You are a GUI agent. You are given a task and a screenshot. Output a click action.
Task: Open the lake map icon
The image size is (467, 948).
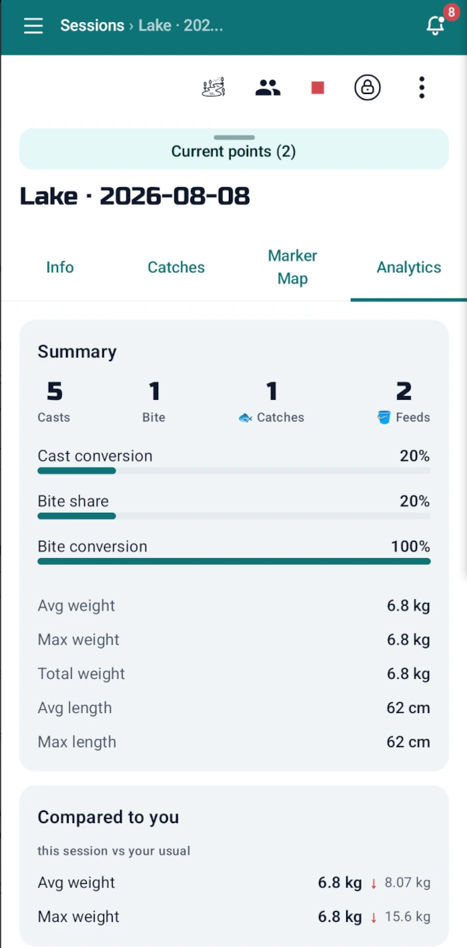pos(213,87)
